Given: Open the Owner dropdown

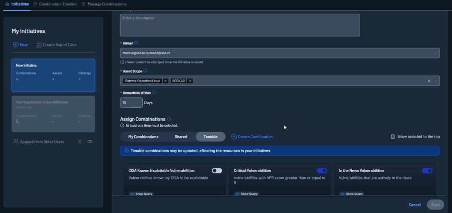Looking at the screenshot, I should (x=436, y=53).
